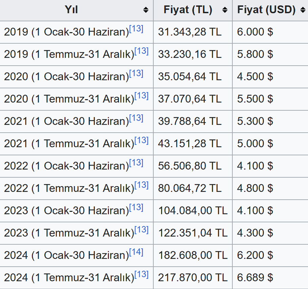The image size is (308, 289).
Task: Open citation [13] for 2023 Temmuz-Aralık row
Action: tap(141, 230)
